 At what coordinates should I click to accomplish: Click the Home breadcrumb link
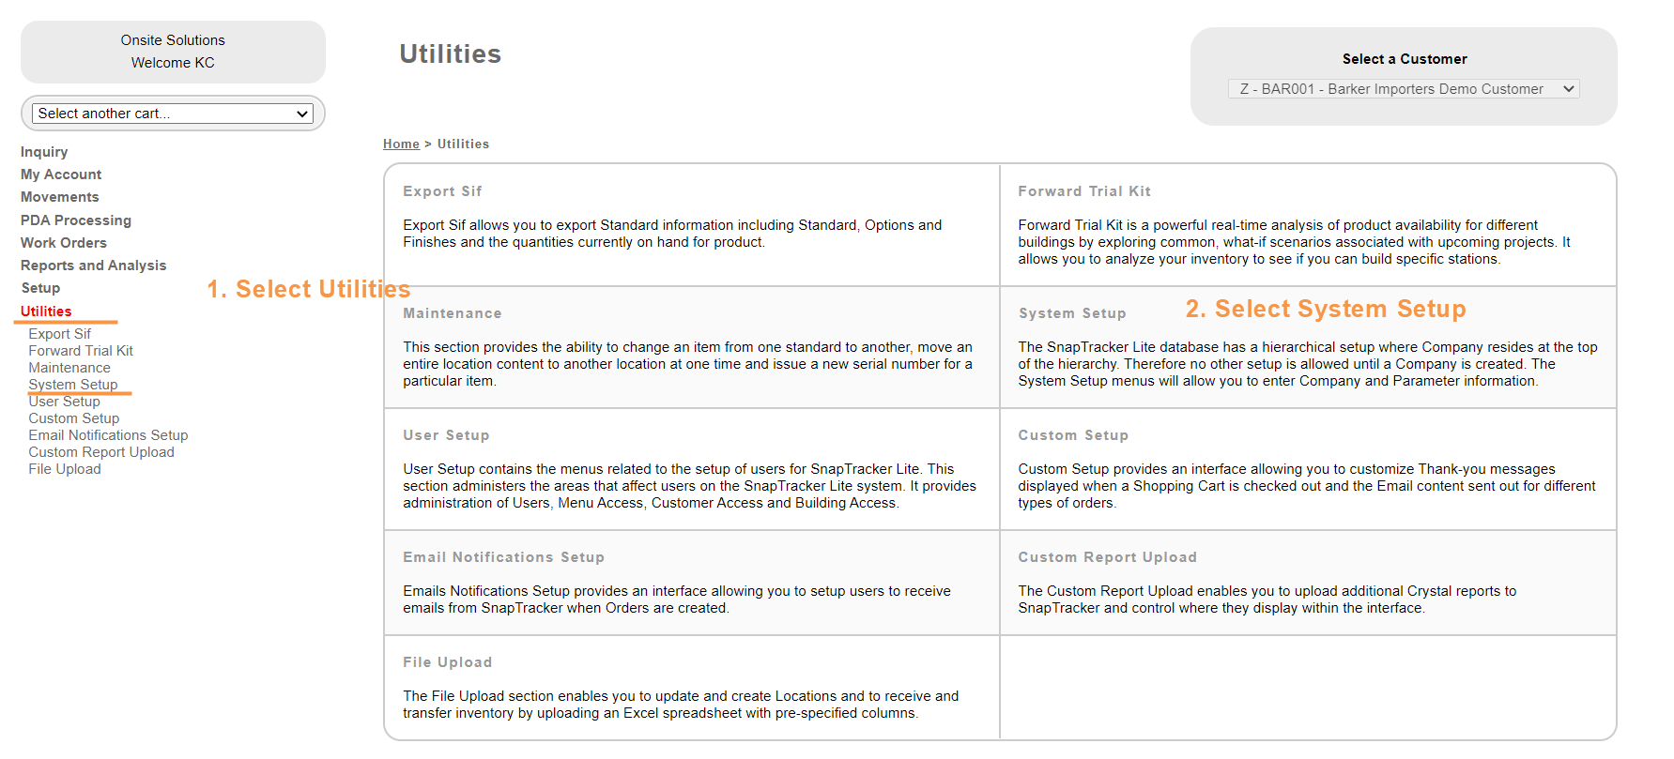(x=401, y=144)
